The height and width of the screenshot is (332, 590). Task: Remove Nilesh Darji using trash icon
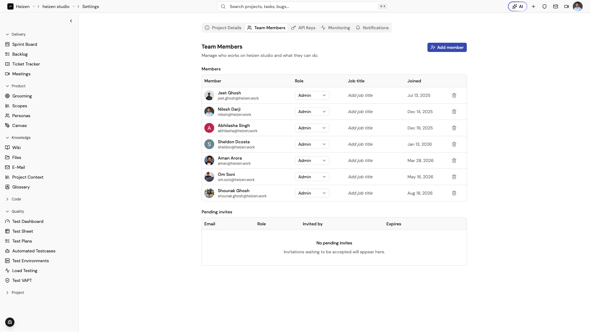(454, 112)
